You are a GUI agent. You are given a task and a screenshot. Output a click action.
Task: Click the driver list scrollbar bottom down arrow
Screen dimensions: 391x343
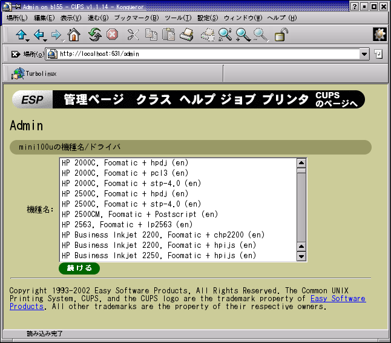[301, 256]
